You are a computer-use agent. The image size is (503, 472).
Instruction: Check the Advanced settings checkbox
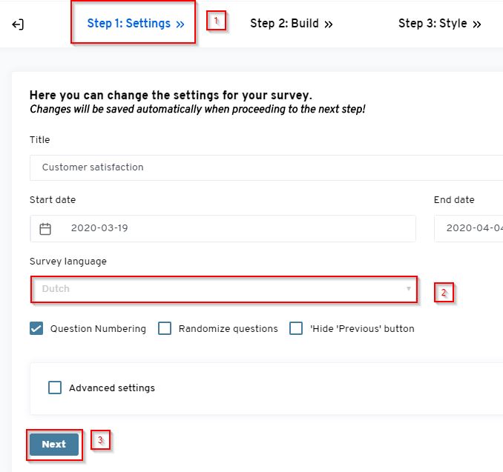tap(55, 388)
